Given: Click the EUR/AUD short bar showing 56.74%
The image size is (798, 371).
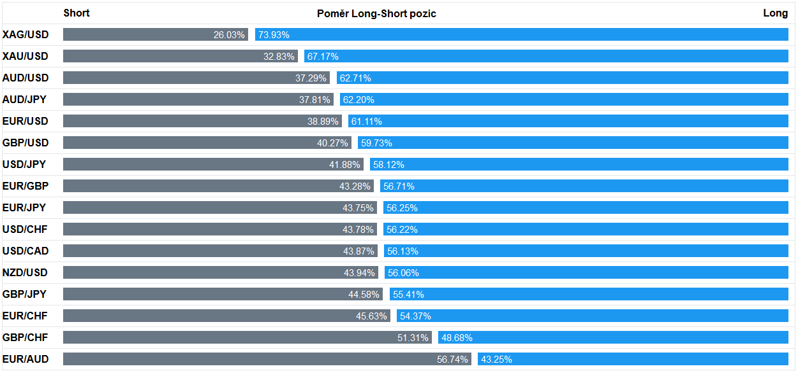Looking at the screenshot, I should pyautogui.click(x=267, y=359).
